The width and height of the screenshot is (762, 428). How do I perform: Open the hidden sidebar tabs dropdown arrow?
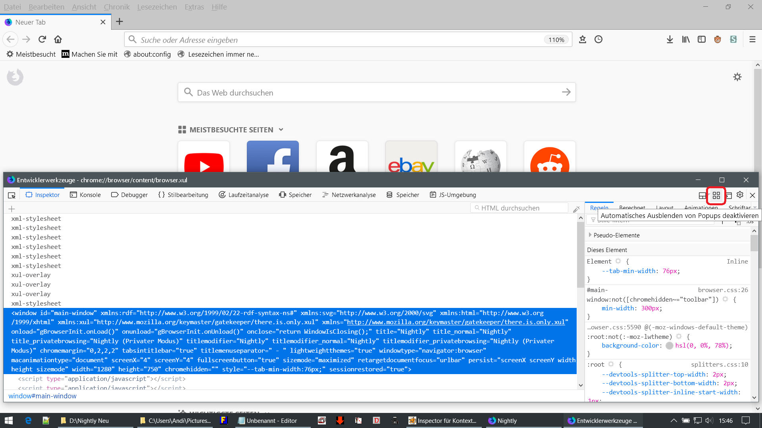pyautogui.click(x=755, y=207)
